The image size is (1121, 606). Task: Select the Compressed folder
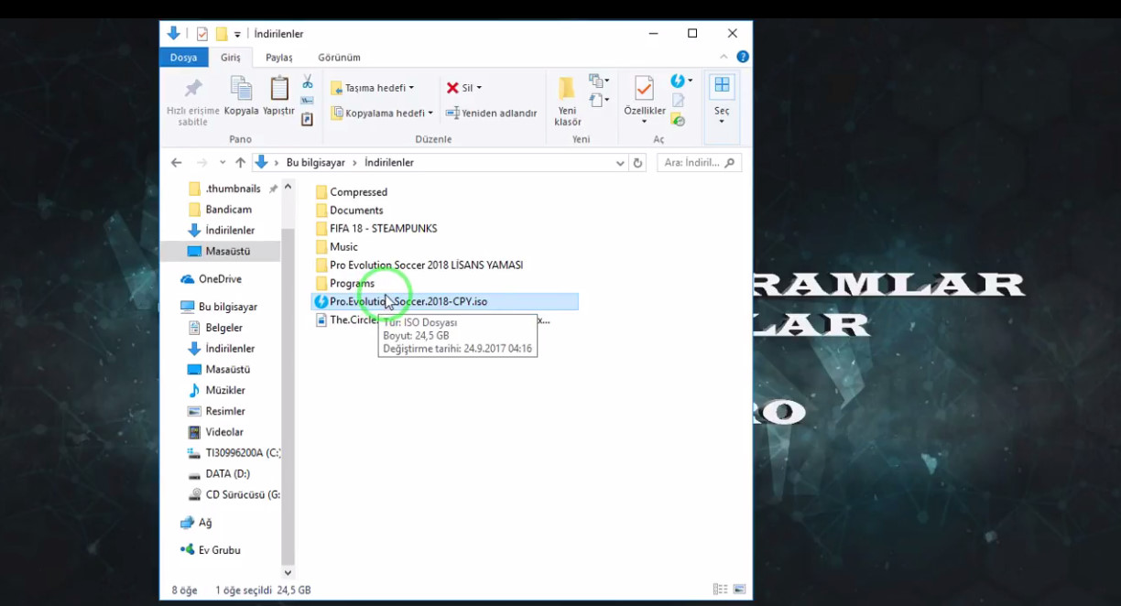pos(352,192)
